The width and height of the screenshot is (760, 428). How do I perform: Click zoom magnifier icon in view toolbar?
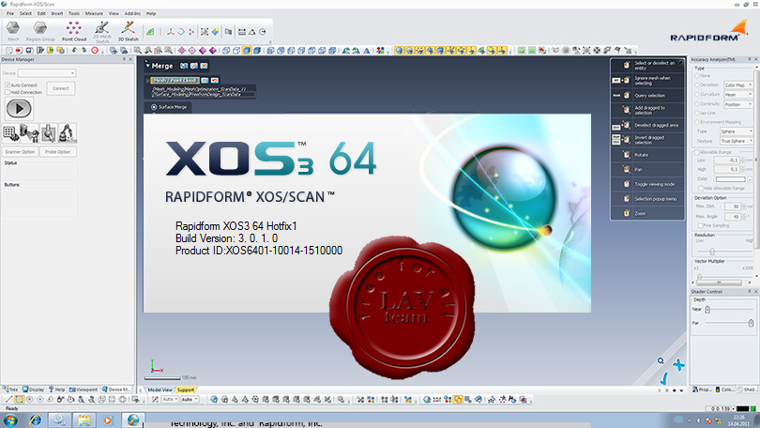click(138, 50)
